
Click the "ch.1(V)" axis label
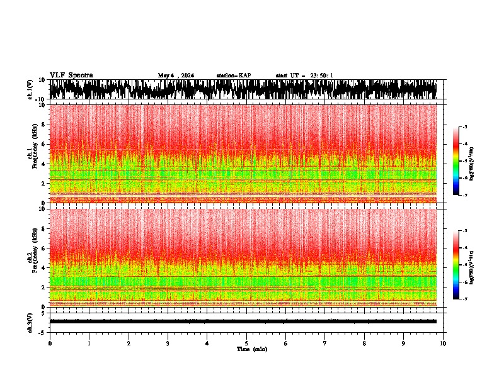coord(30,89)
